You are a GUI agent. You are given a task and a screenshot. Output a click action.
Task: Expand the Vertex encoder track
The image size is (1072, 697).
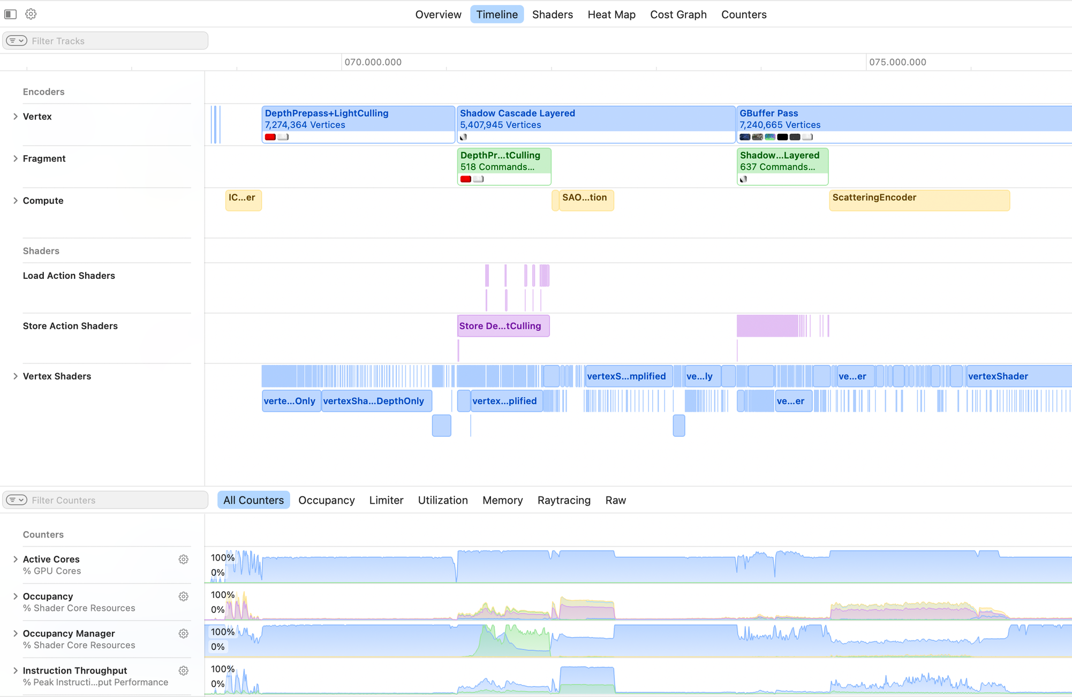tap(16, 116)
